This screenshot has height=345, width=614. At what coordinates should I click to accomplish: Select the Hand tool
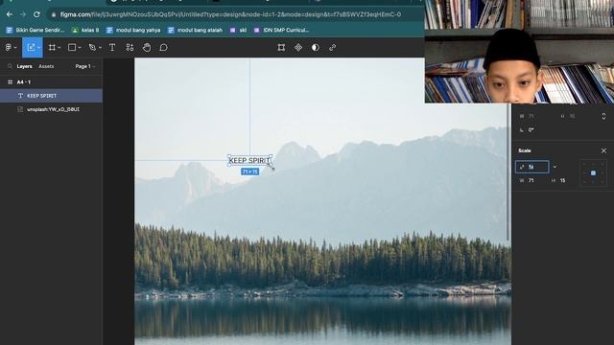coord(147,47)
